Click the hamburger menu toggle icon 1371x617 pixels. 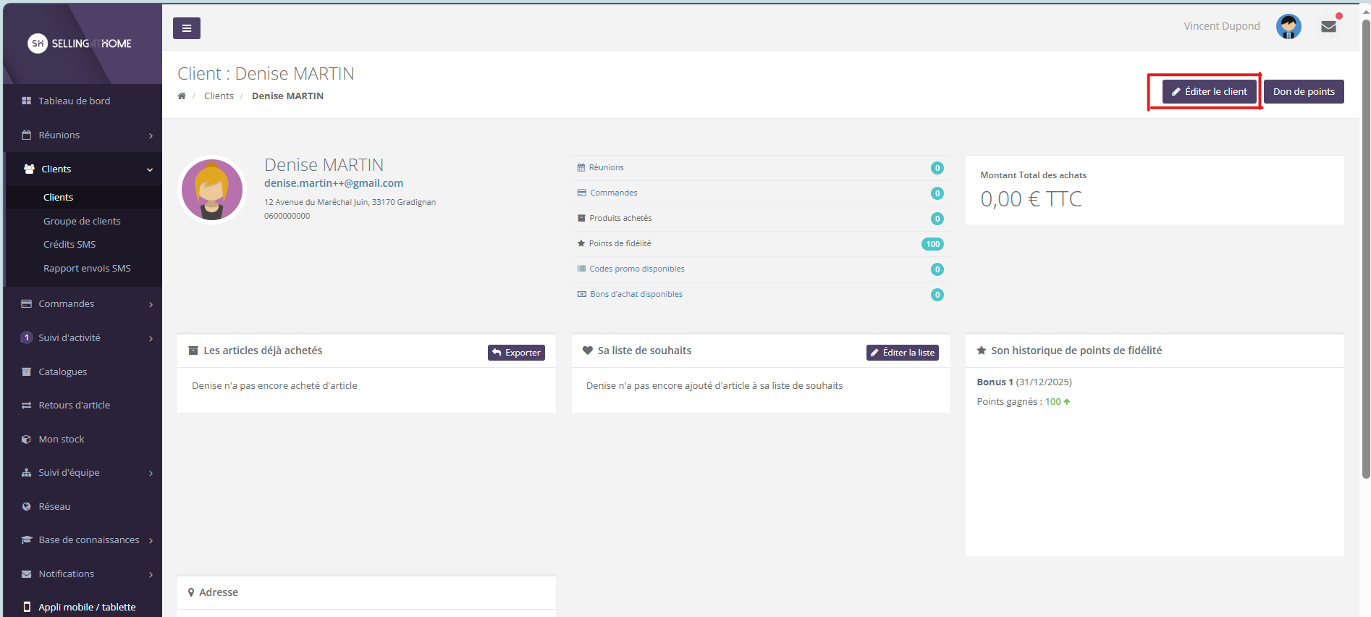186,28
